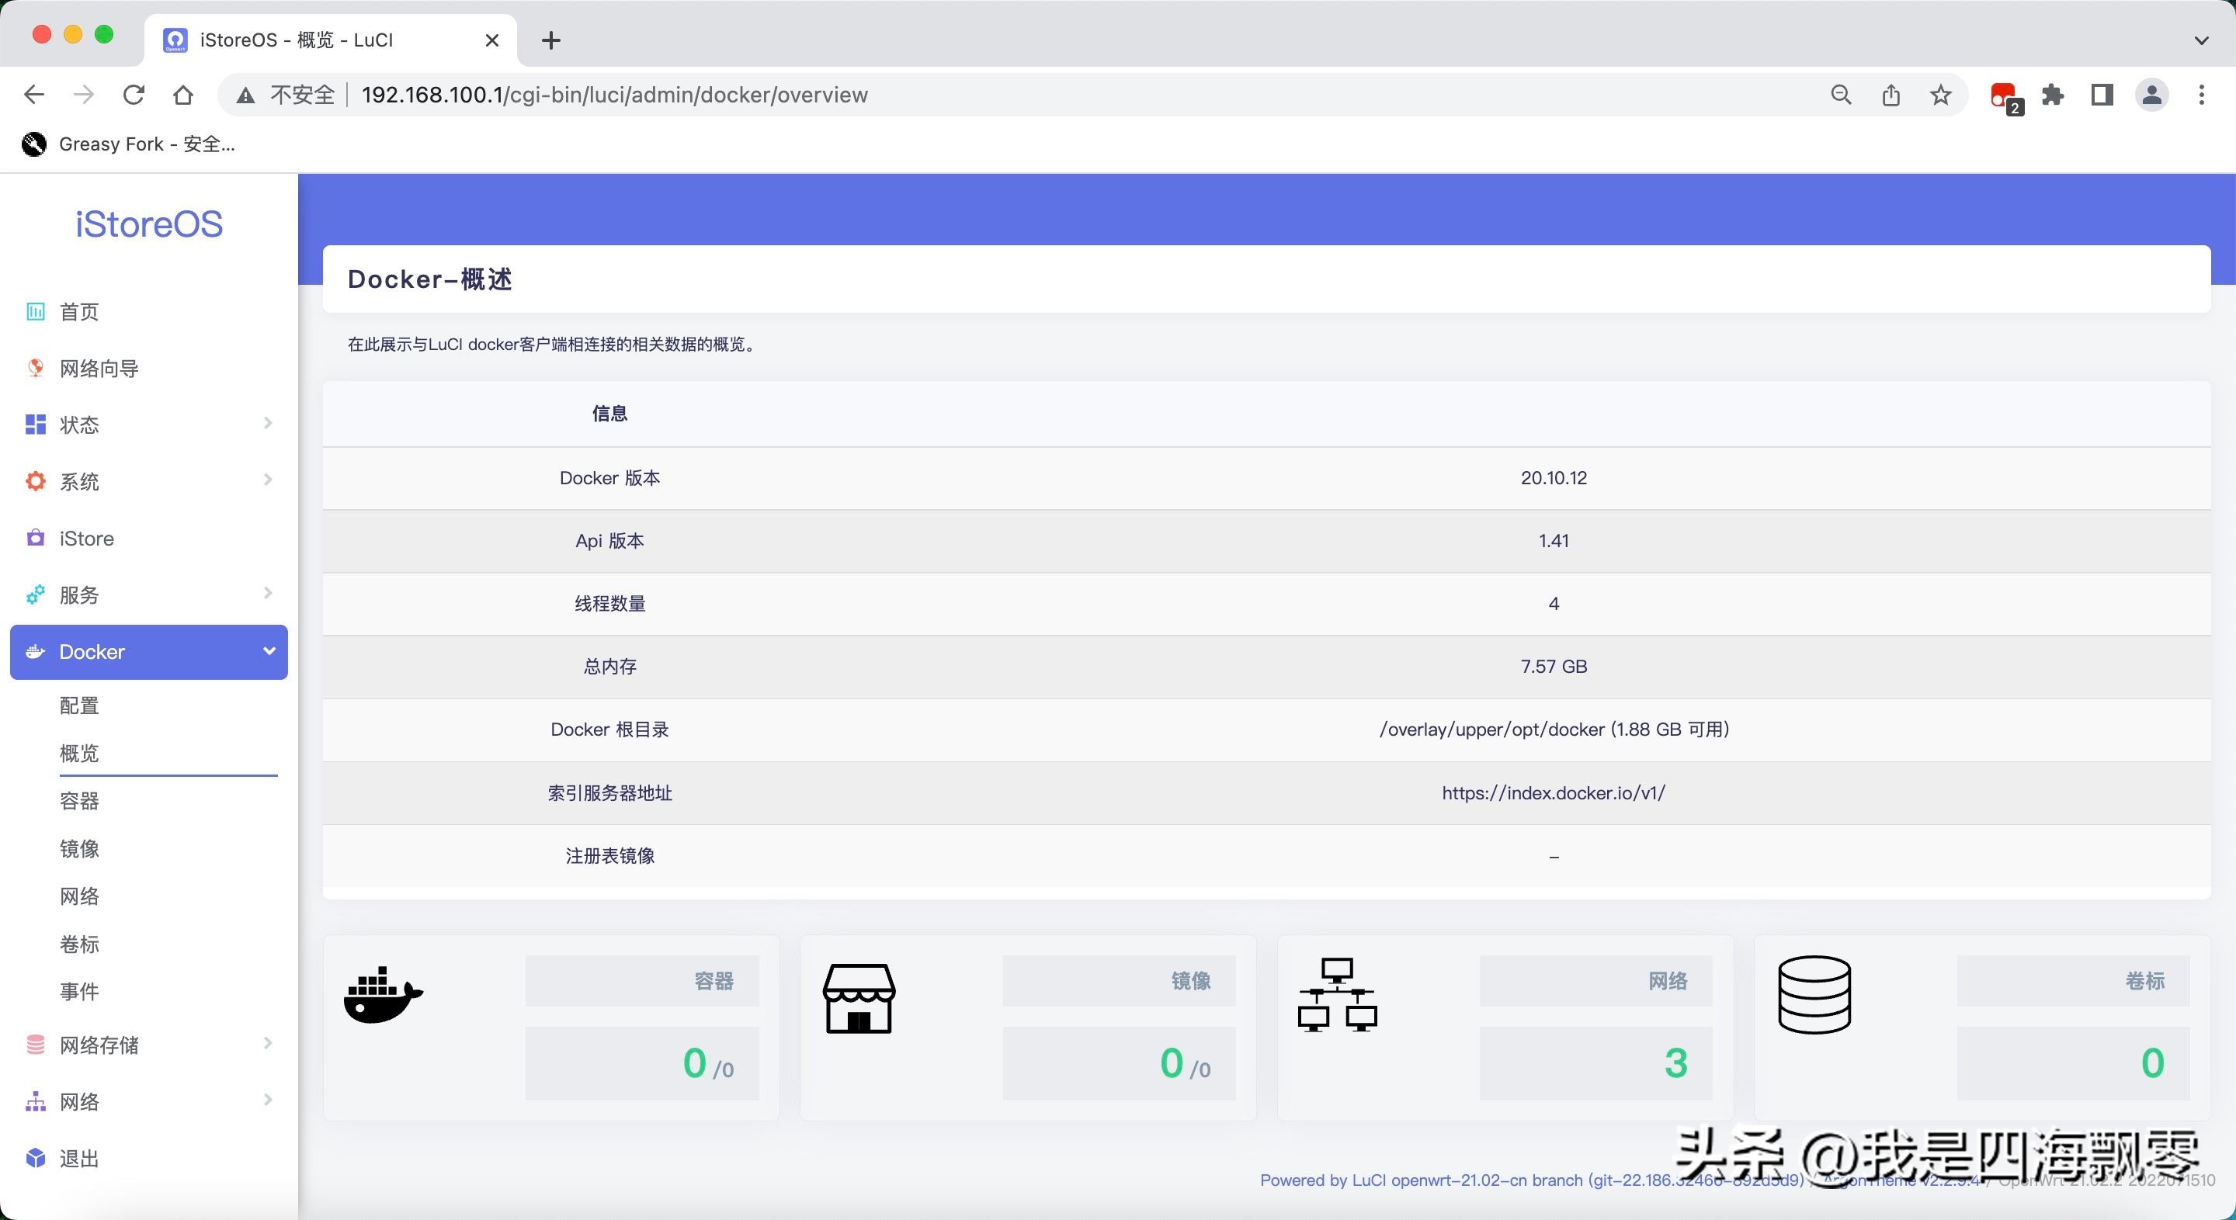Collapse the Docker submenu chevron
Screen dimensions: 2236x1220
(x=267, y=652)
